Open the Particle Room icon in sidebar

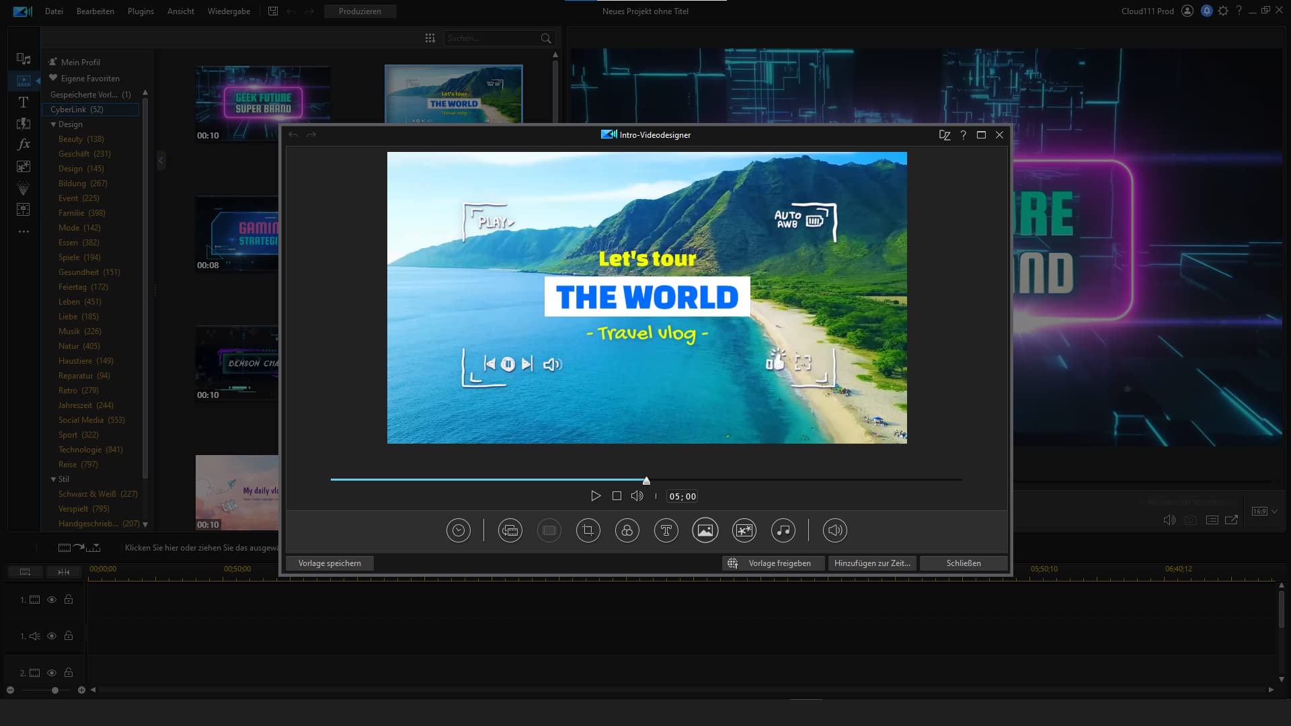(24, 188)
